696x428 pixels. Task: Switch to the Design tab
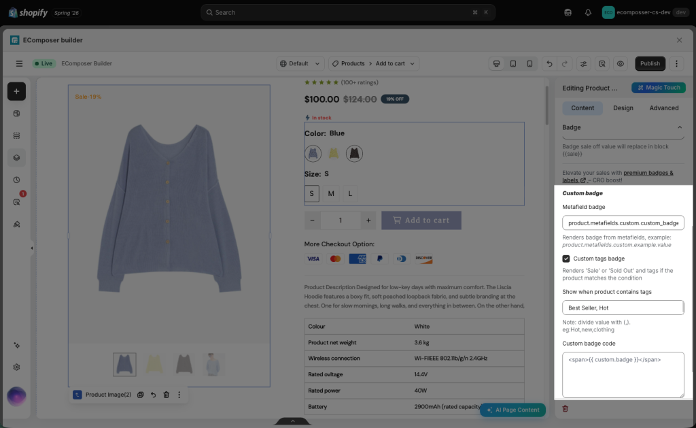[x=623, y=108]
